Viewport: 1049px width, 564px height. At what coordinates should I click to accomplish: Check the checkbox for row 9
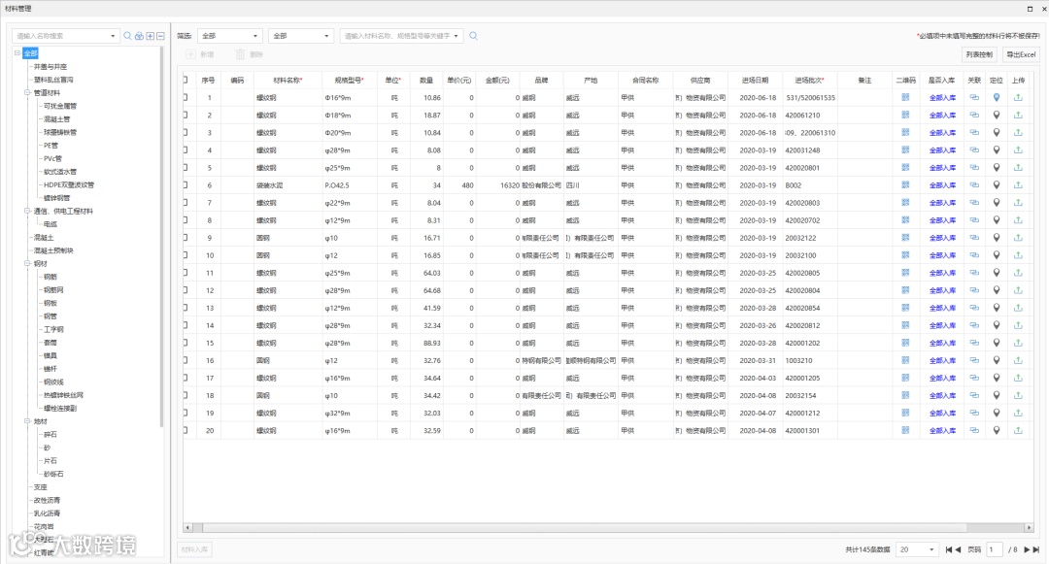[x=186, y=238]
